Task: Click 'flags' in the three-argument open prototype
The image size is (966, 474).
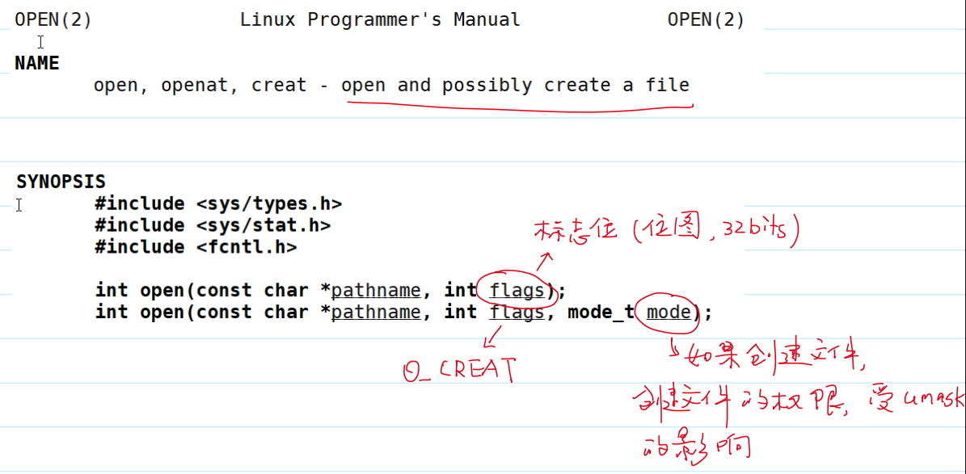Action: [x=517, y=313]
